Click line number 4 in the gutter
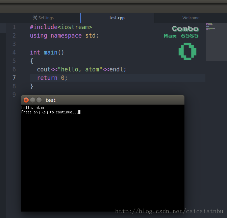The height and width of the screenshot is (218, 227). (x=14, y=52)
